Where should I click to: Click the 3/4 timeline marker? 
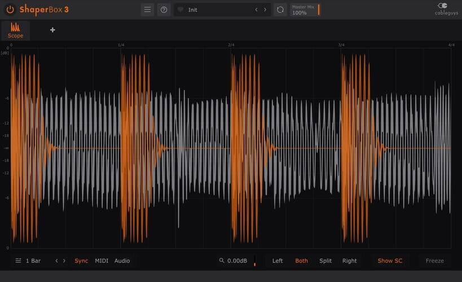[x=341, y=45]
